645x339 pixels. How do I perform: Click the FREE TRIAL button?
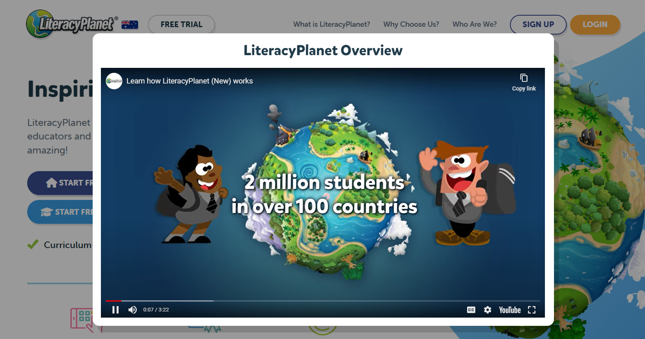pos(181,24)
